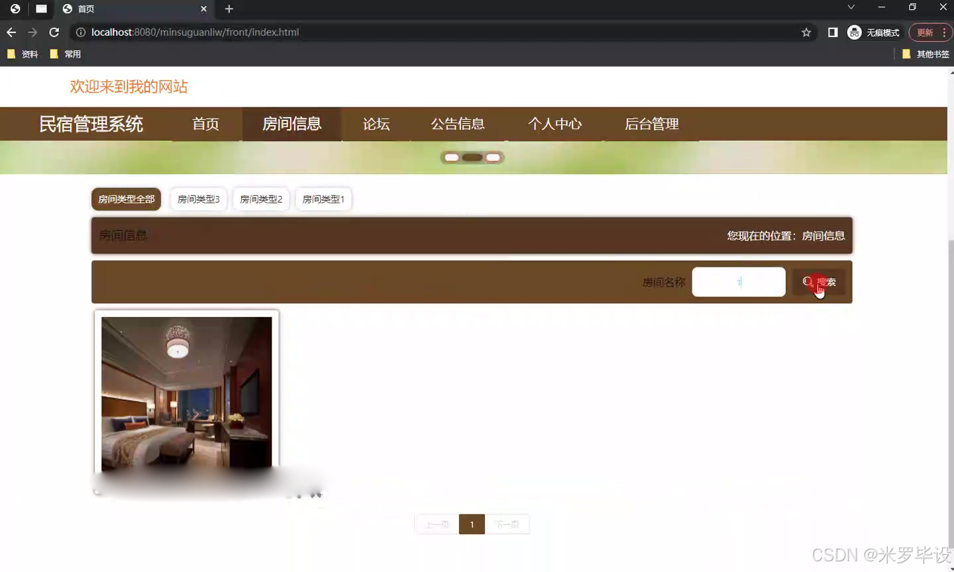
Task: Click the 更新 button in the browser toolbar
Action: tap(926, 32)
